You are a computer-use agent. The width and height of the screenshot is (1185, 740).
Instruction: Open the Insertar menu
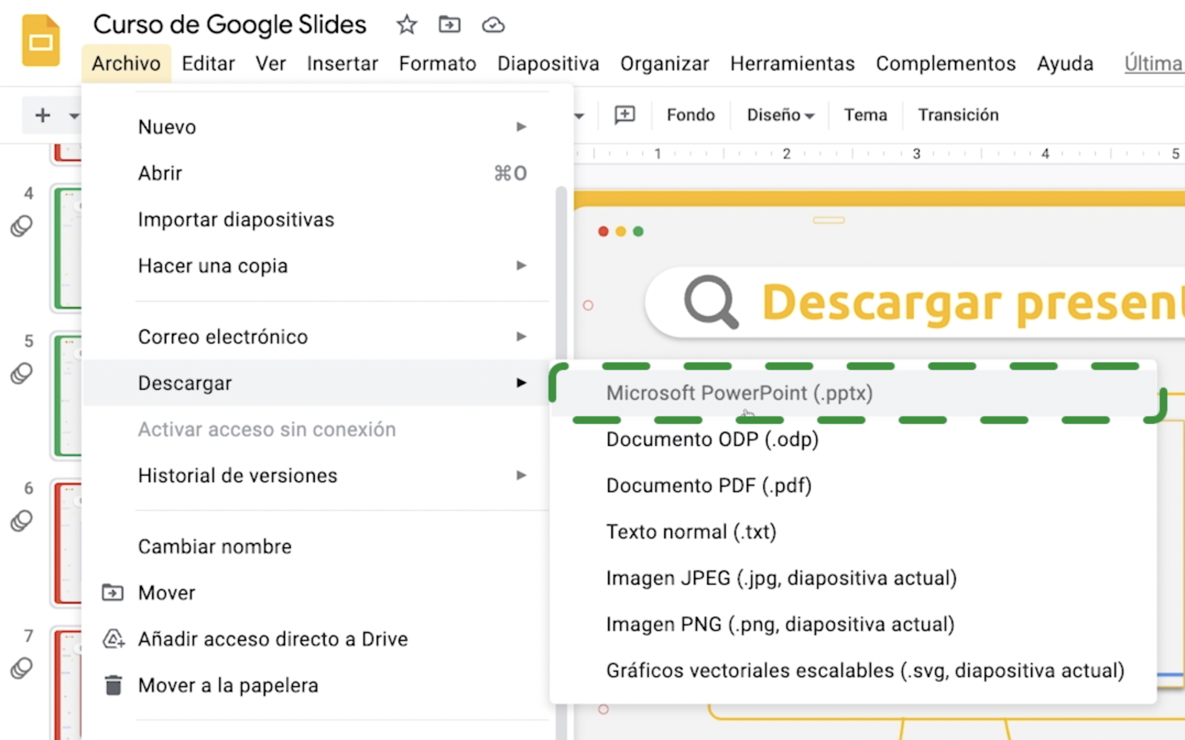342,63
